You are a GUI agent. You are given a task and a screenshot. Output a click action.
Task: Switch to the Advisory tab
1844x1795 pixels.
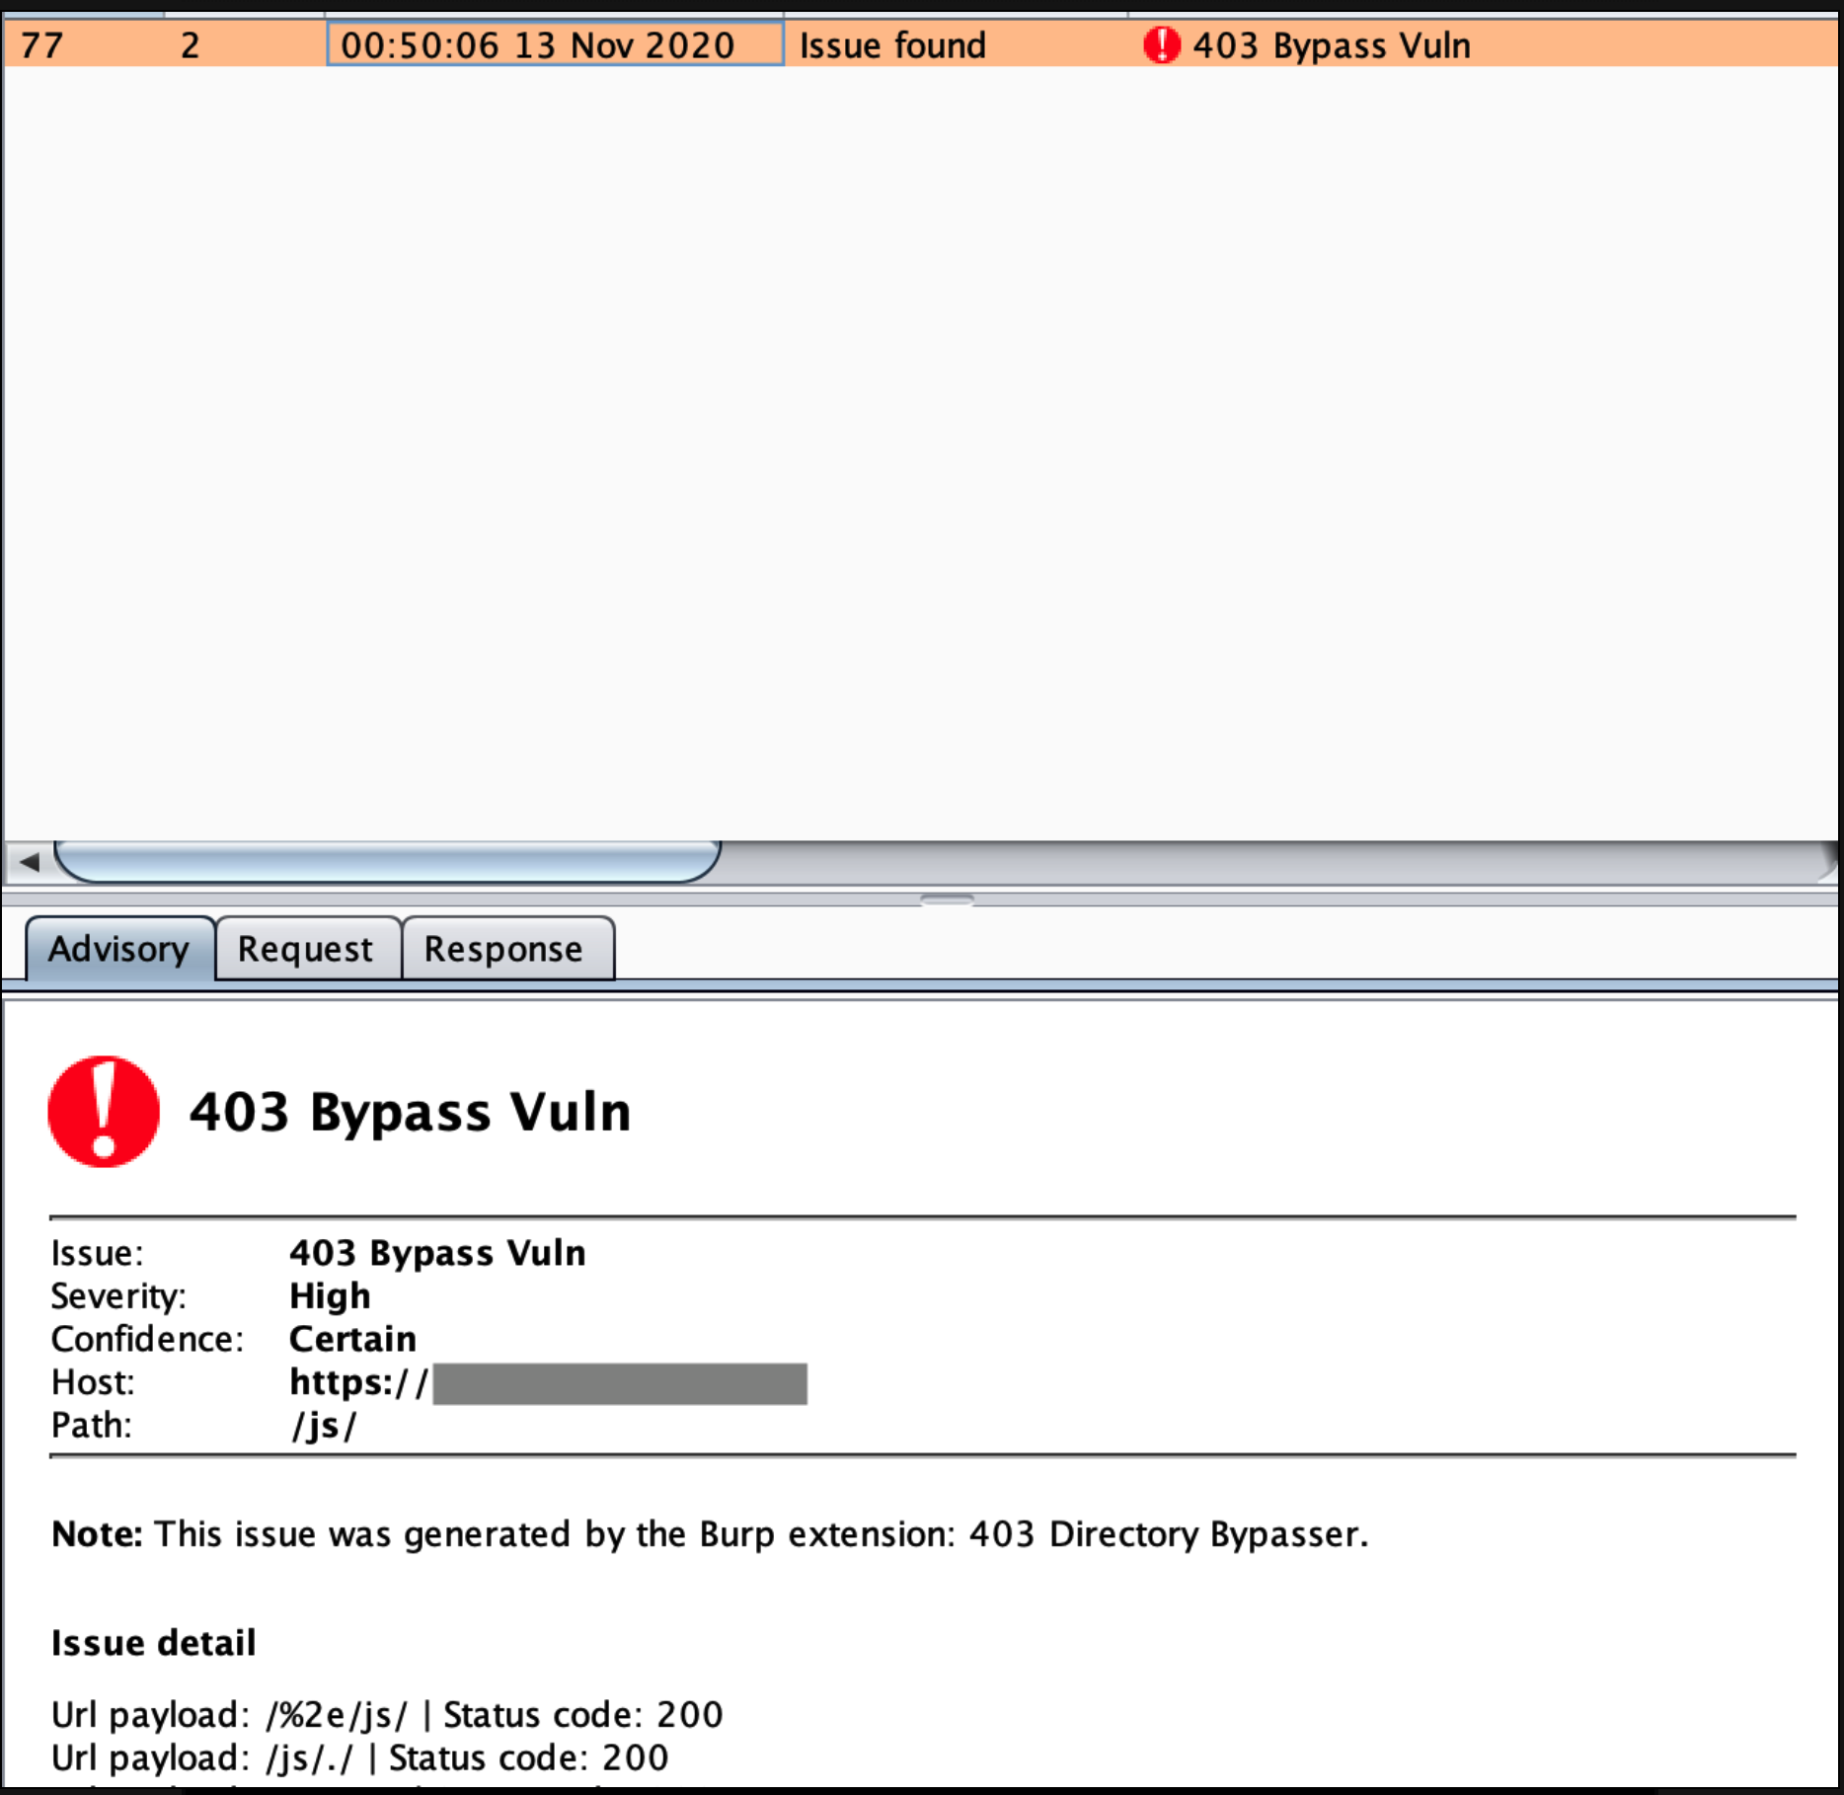pos(118,949)
